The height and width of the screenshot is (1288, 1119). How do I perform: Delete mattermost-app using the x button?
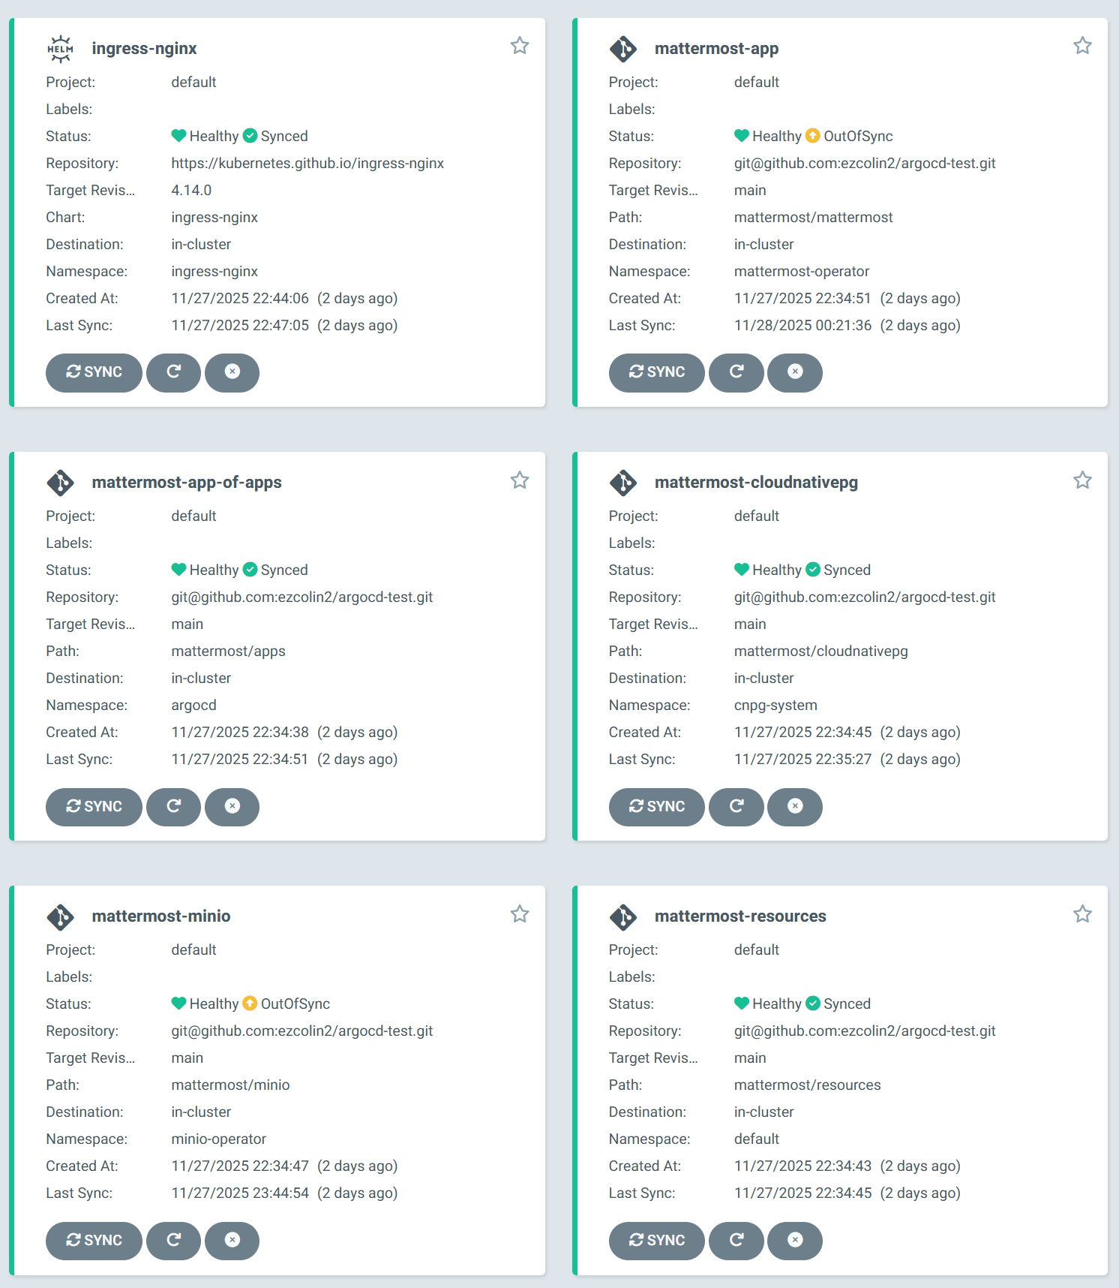(795, 372)
